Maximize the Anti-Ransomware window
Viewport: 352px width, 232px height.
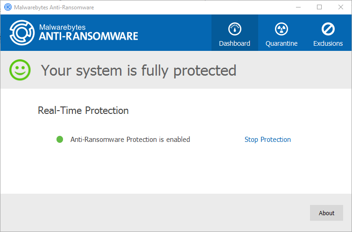[x=319, y=7]
